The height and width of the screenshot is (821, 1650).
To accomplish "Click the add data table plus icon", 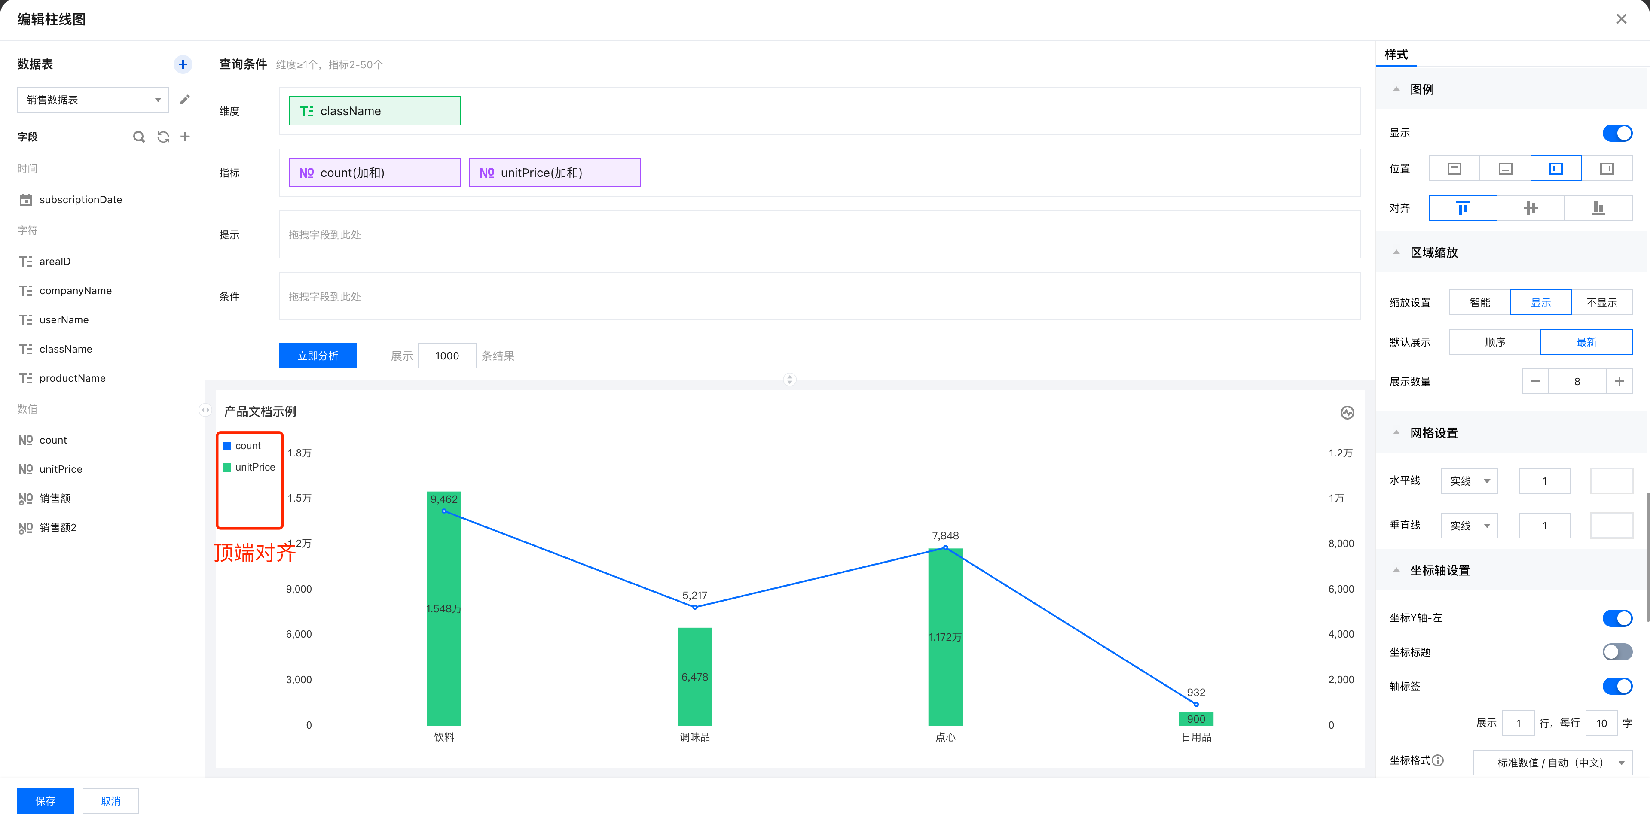I will coord(183,64).
